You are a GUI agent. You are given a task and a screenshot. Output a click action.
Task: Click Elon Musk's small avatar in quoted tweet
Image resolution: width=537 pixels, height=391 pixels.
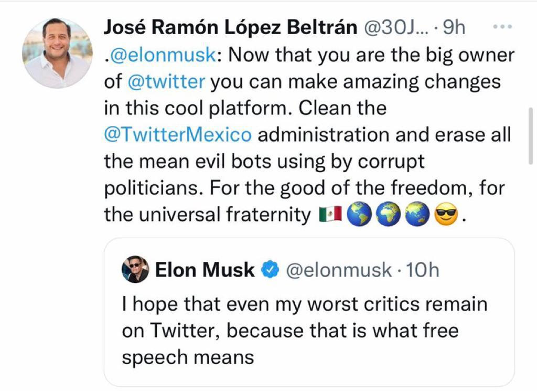tap(136, 269)
